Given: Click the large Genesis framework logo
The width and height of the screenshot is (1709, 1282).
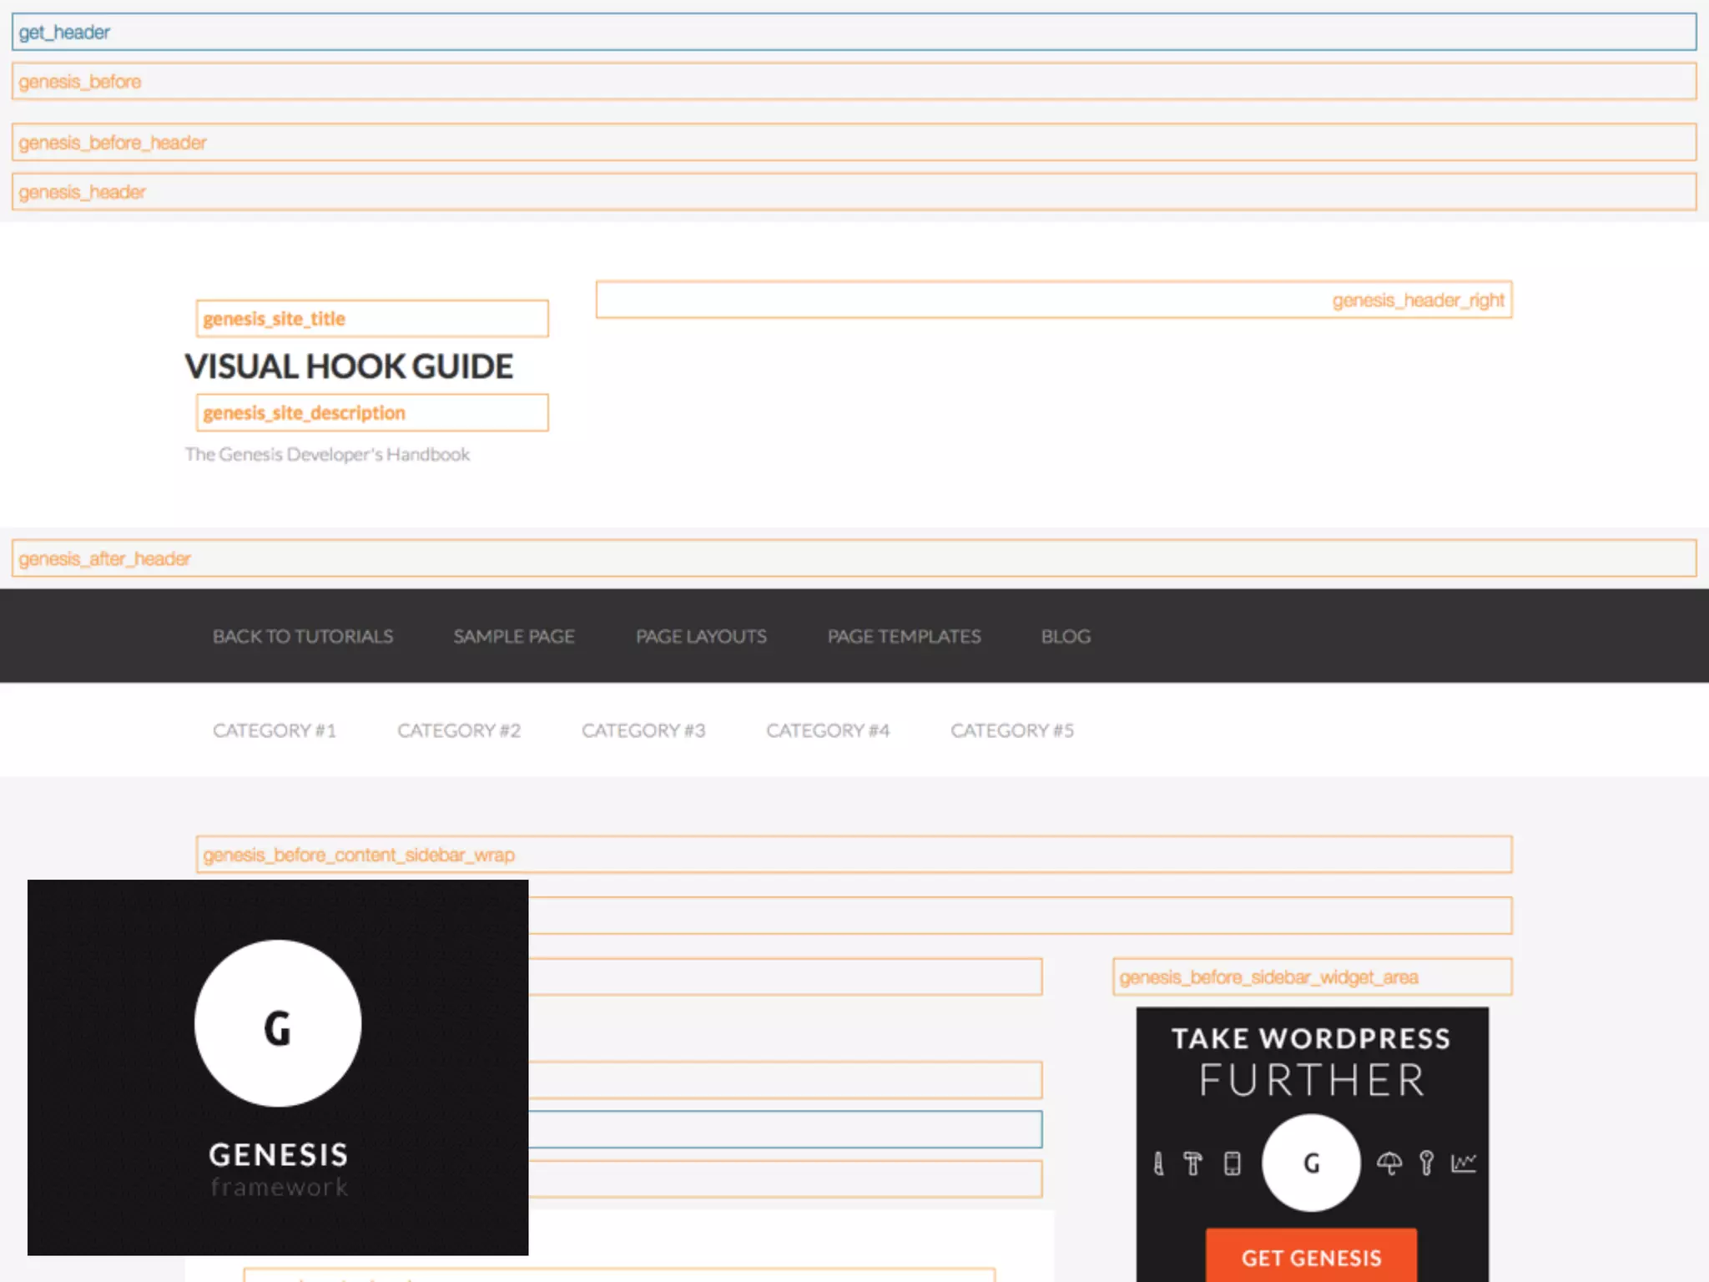Looking at the screenshot, I should click(278, 1067).
